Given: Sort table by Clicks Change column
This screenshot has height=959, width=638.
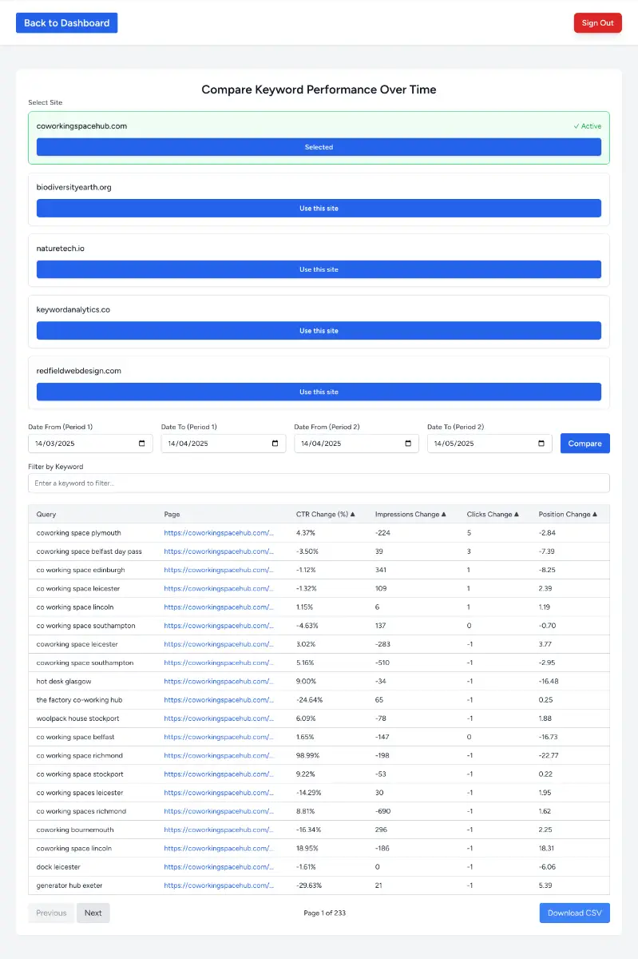Looking at the screenshot, I should click(x=493, y=515).
